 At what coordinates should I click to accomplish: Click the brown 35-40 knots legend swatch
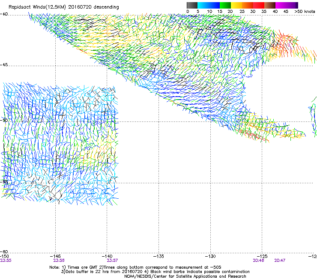click(270, 5)
